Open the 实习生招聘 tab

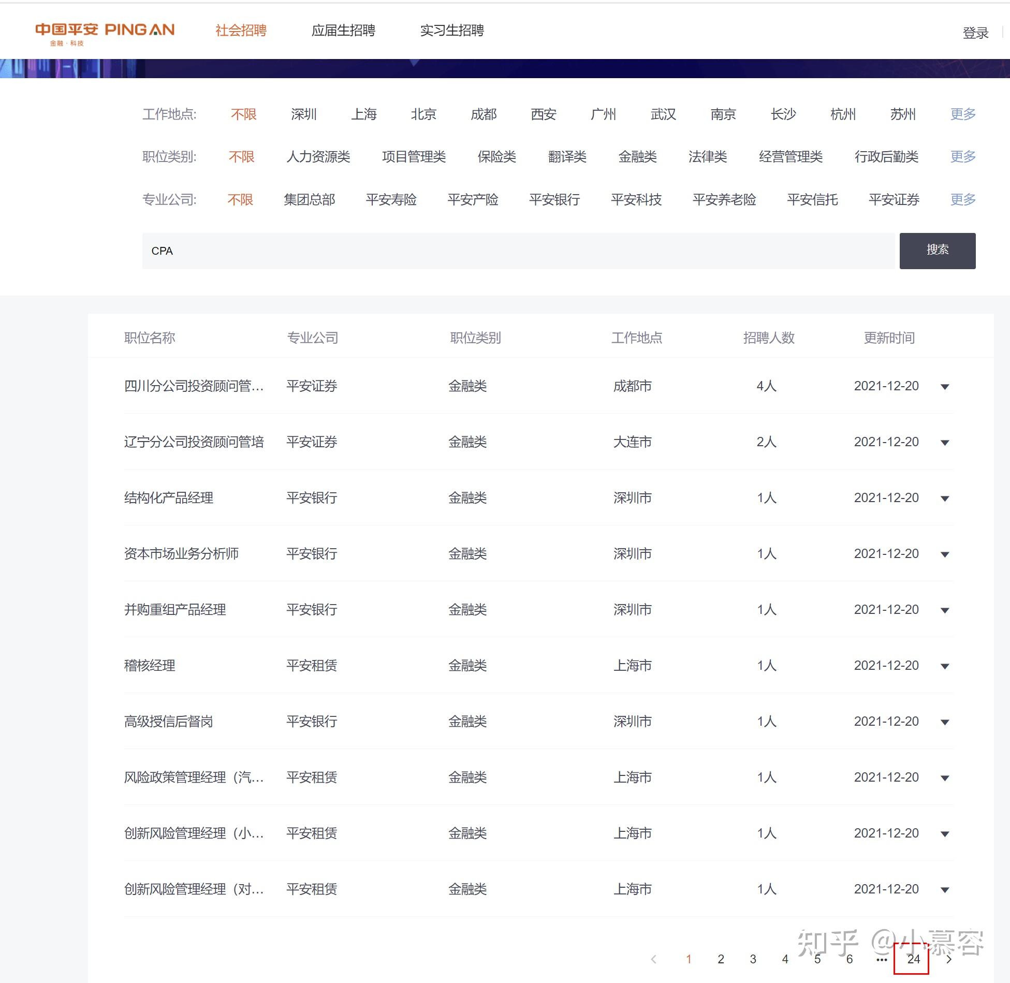click(452, 31)
